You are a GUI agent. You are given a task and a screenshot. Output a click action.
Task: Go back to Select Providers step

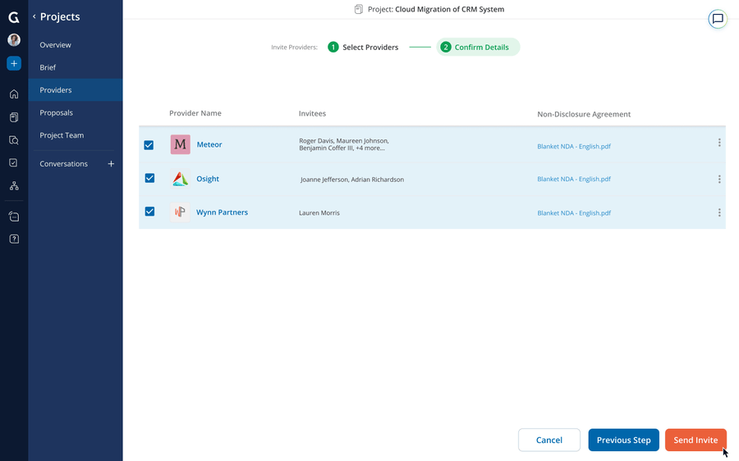pyautogui.click(x=363, y=47)
